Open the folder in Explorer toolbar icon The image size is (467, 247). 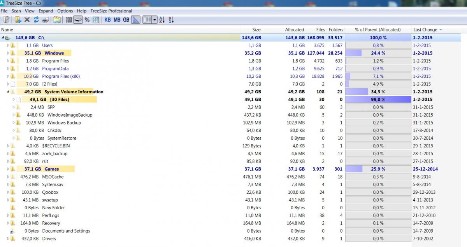point(57,20)
